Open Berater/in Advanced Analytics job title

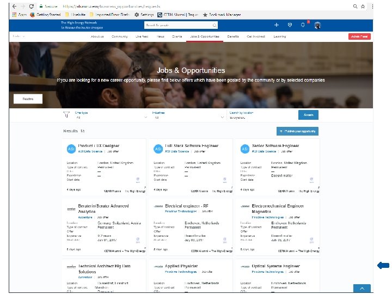click(x=103, y=209)
